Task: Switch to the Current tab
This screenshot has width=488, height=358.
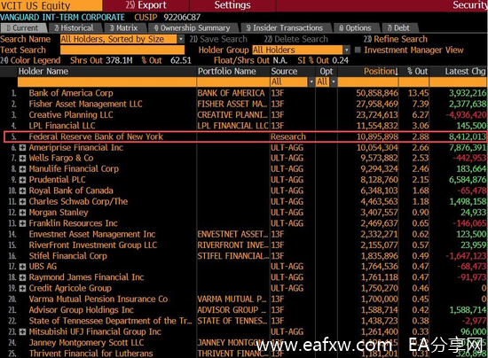Action: point(24,28)
